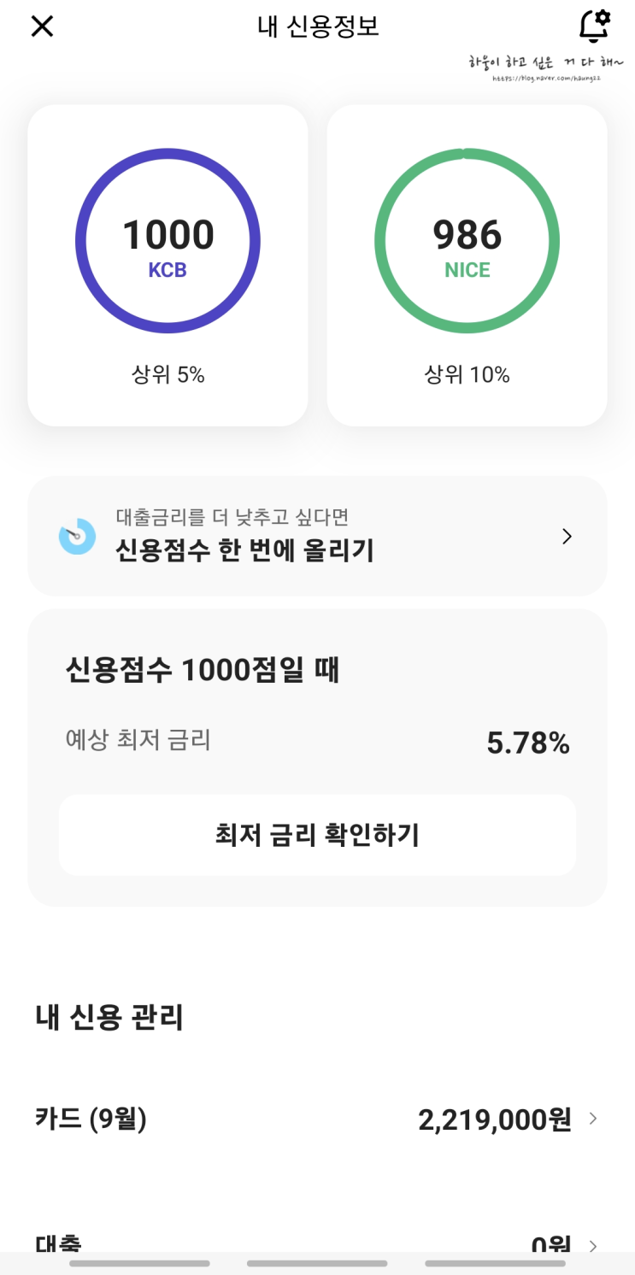Close the credit info screen with X
Screen dimensions: 635x1275
point(42,26)
